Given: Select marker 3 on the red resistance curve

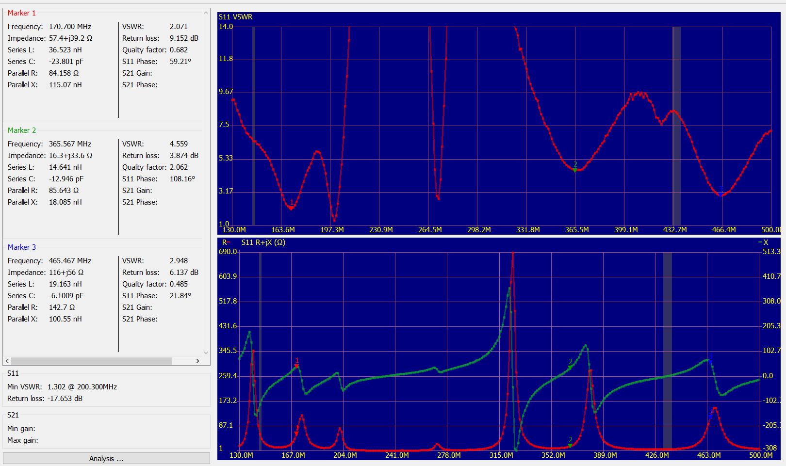Looking at the screenshot, I should click(x=710, y=416).
